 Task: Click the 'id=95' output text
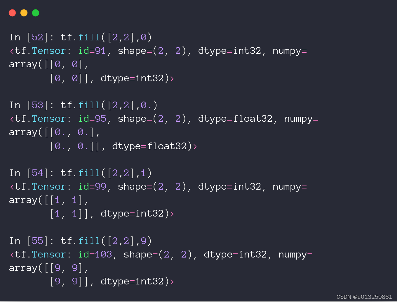click(x=92, y=119)
